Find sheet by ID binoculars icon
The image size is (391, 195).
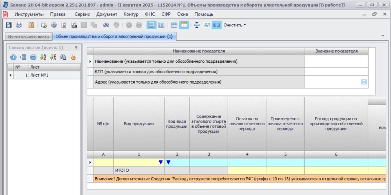click(x=63, y=57)
